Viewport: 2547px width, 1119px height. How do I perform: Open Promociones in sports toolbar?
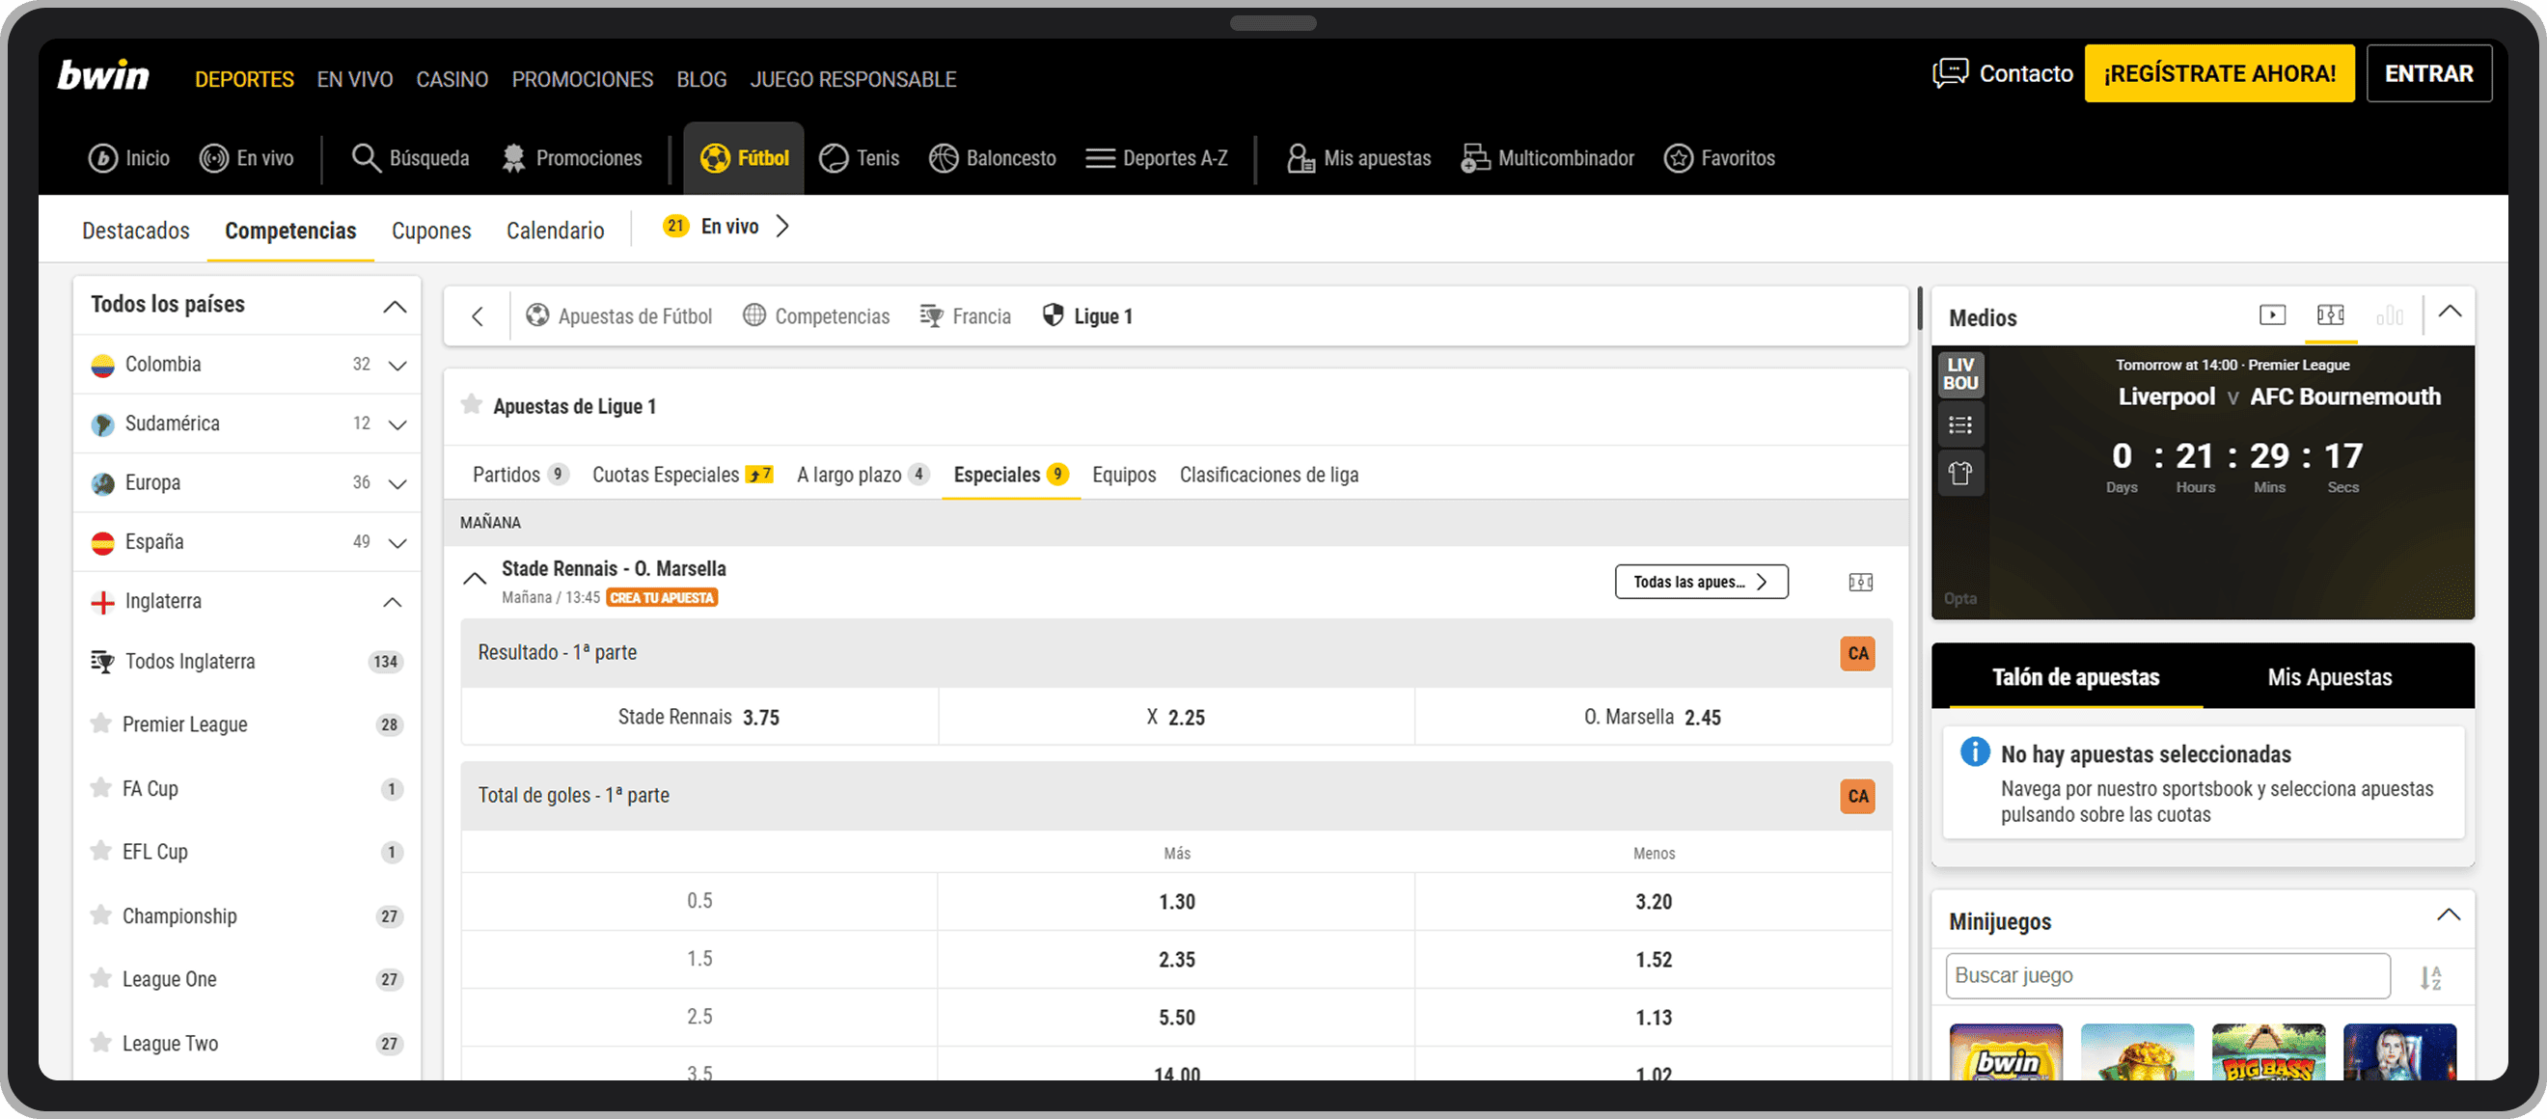[x=571, y=158]
